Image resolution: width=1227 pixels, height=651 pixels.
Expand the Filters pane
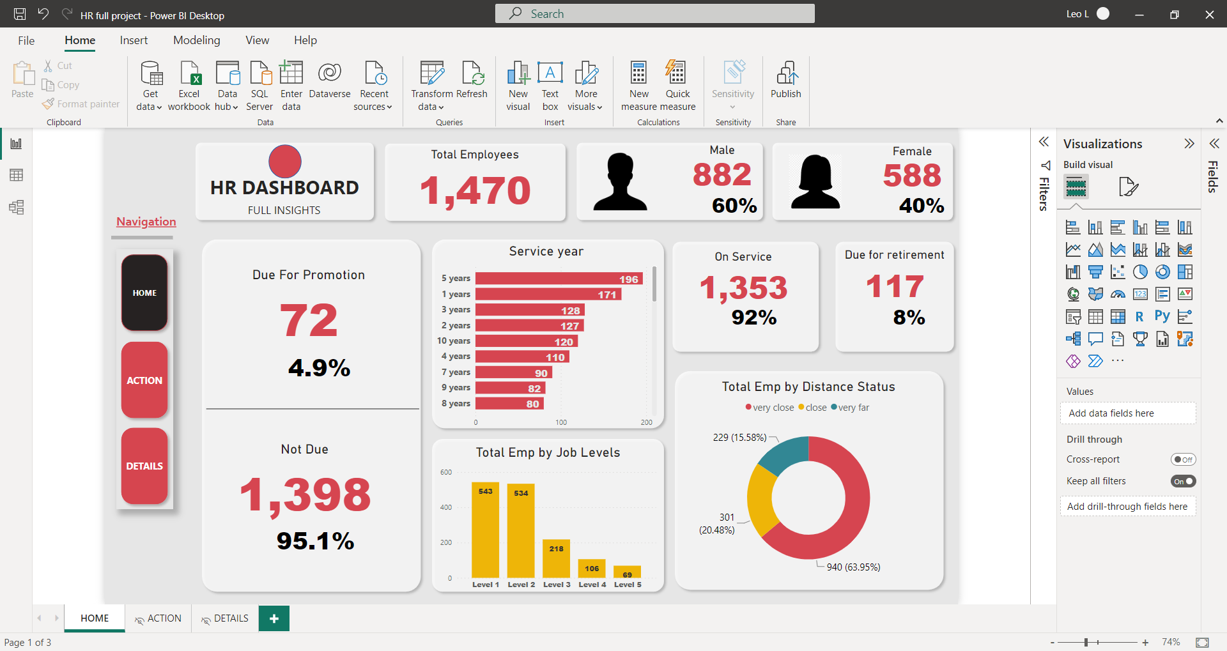click(x=1044, y=142)
